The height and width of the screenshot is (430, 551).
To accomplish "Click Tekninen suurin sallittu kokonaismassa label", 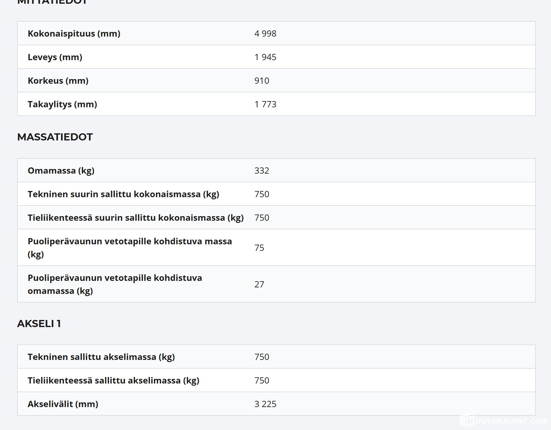I will tap(123, 194).
